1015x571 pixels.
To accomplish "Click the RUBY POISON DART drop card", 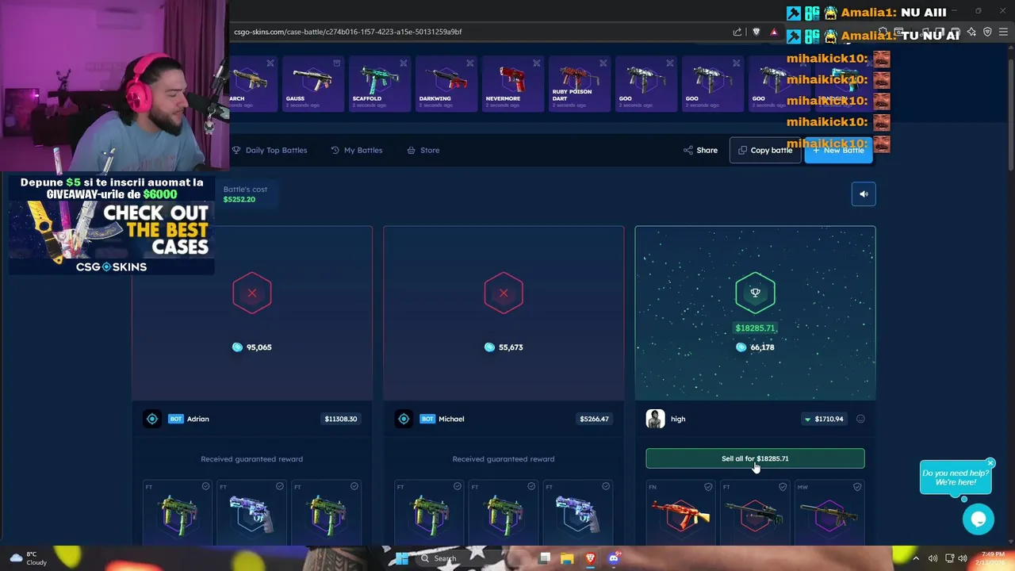I will pyautogui.click(x=578, y=82).
